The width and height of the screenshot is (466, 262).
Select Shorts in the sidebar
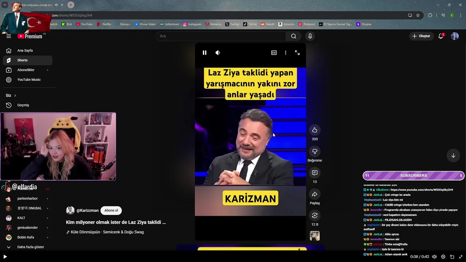27,60
